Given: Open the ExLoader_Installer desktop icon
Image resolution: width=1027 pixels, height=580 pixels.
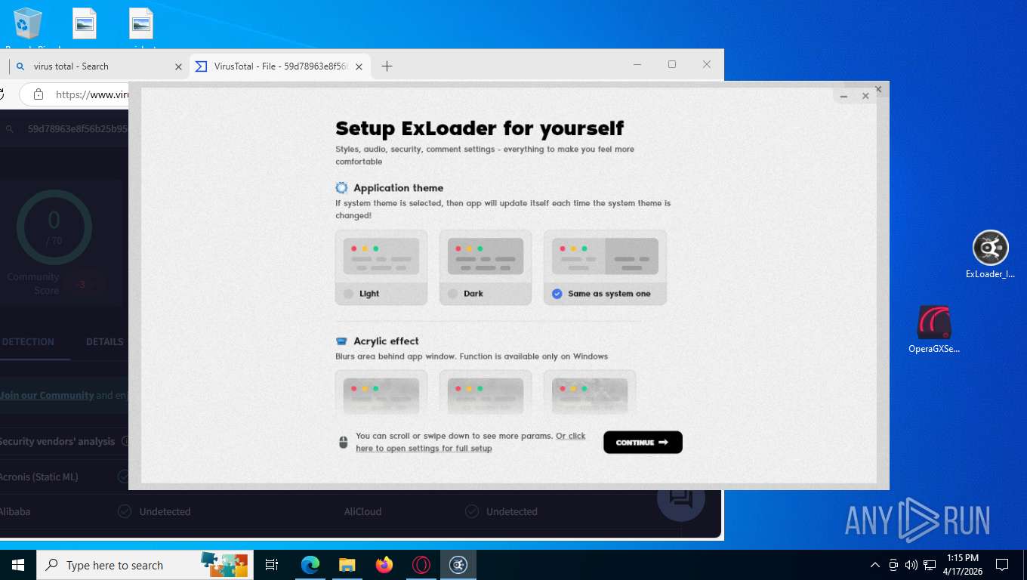Looking at the screenshot, I should click(990, 255).
